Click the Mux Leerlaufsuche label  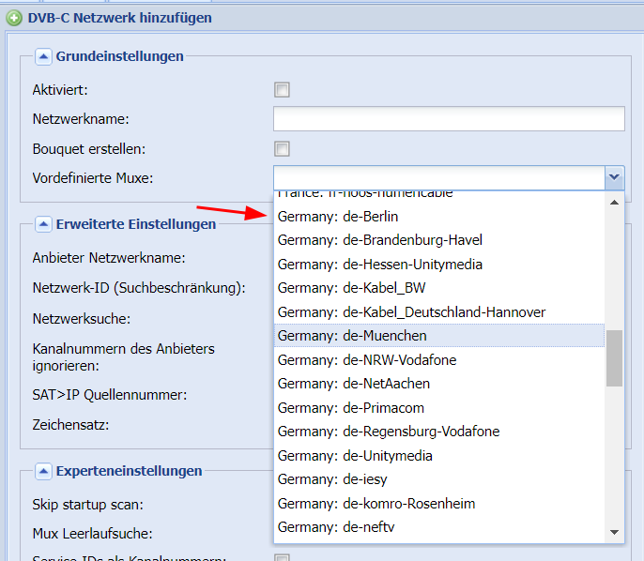pos(92,534)
